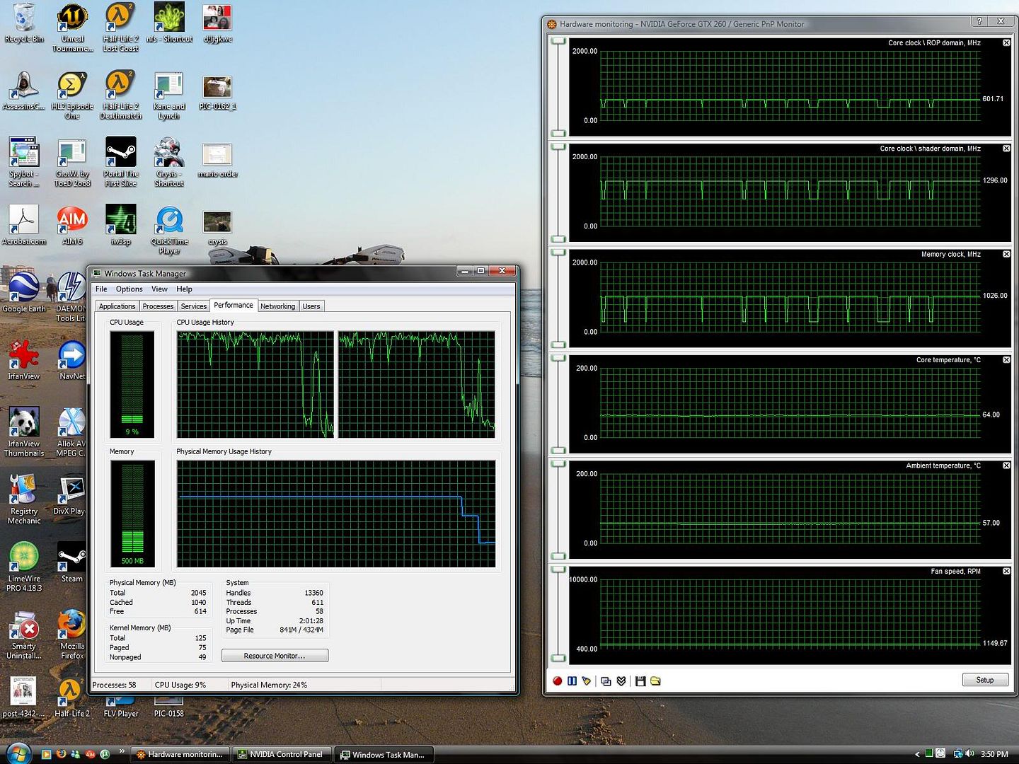Select the Unreal Tournament desktop icon
The image size is (1019, 764).
(72, 27)
